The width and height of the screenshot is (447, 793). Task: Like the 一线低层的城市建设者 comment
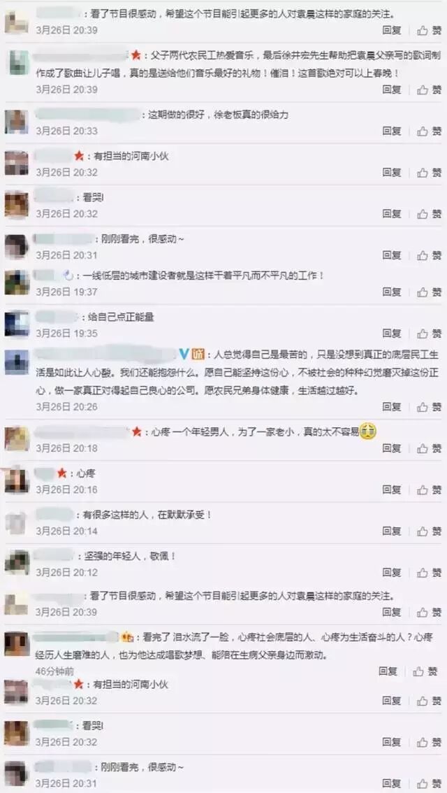(x=430, y=292)
